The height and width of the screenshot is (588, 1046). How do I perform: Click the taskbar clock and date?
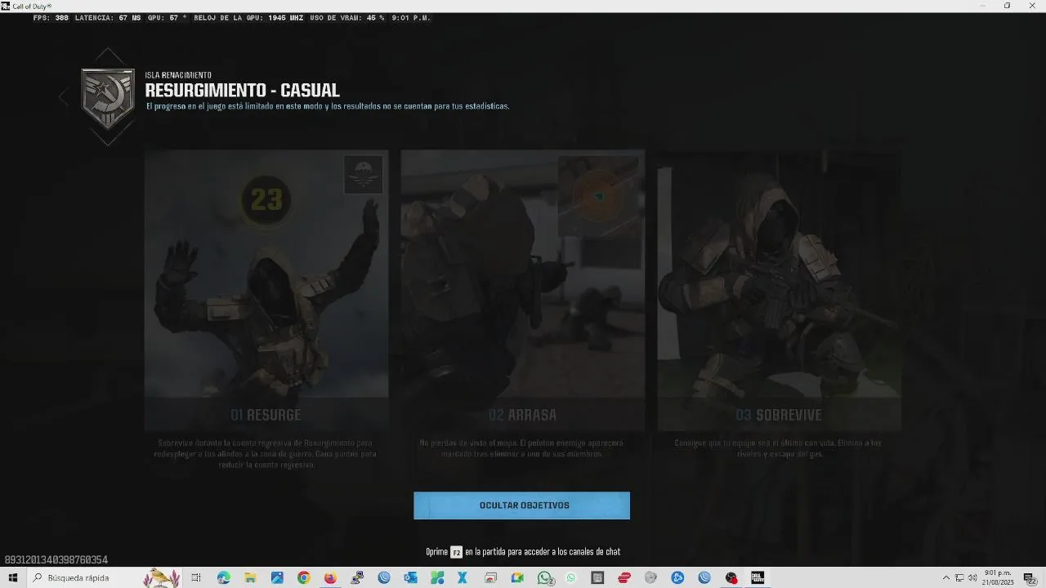coord(999,577)
